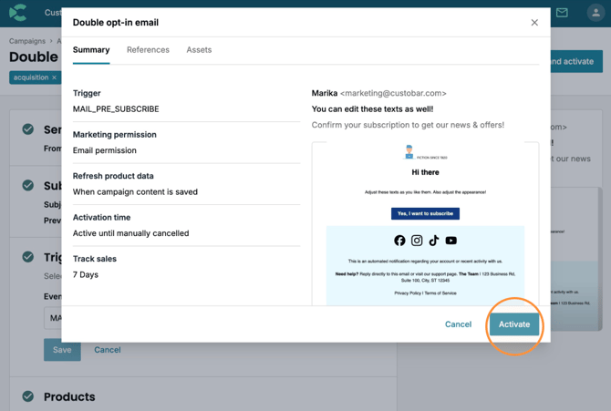The height and width of the screenshot is (411, 611).
Task: Click the 'Privacy Policy | Terms of Service' text in preview
Action: point(425,293)
